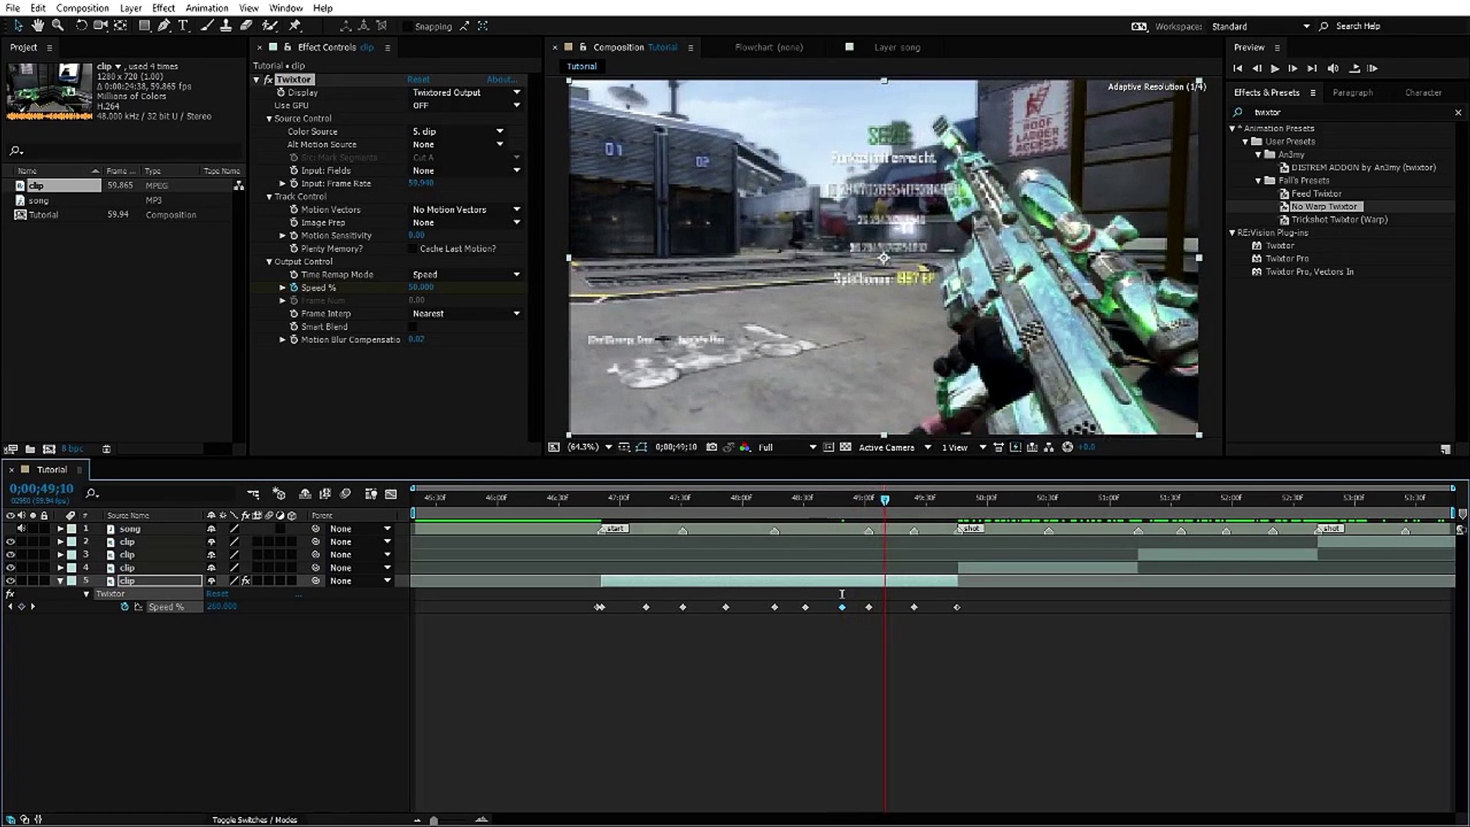Screen dimensions: 1470x827
Task: Hide clip layer 2 with eye icon
Action: click(x=11, y=541)
